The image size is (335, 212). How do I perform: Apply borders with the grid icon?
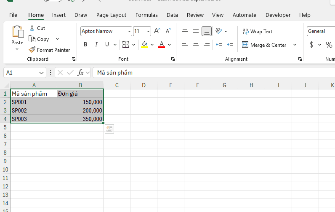[125, 45]
